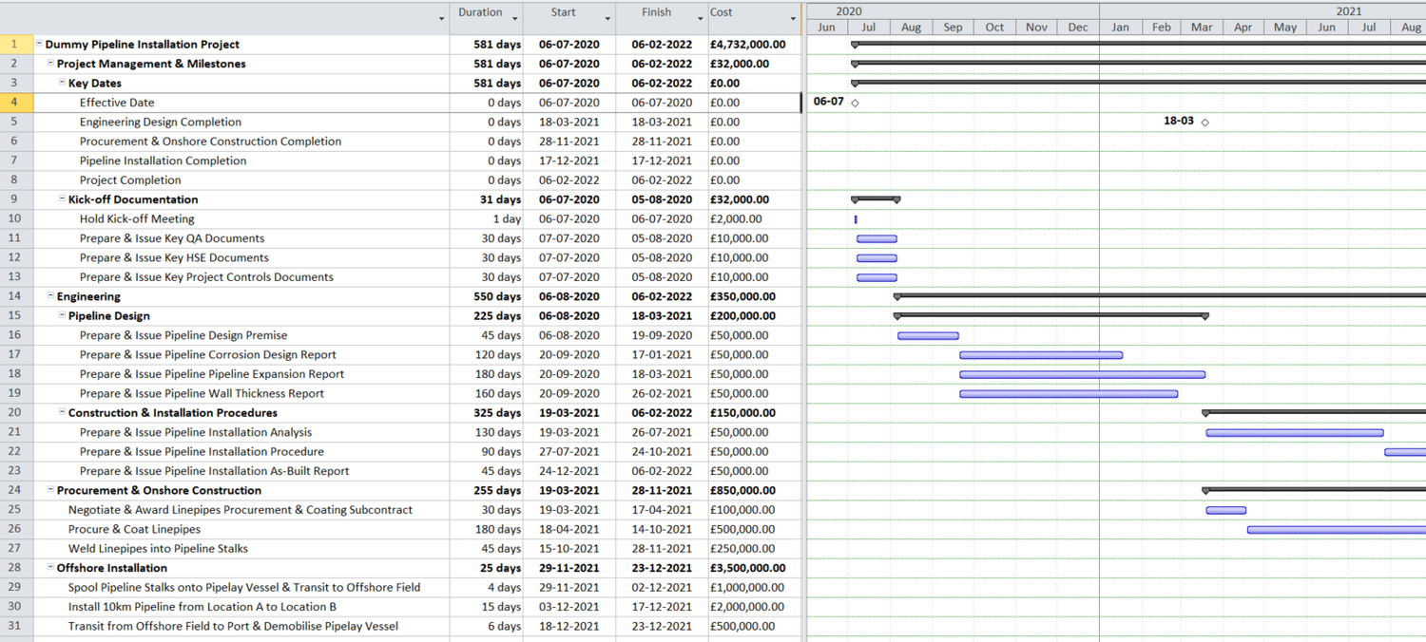Select the 18-03 Engineering Design Completion milestone diamond
This screenshot has height=642, width=1426.
click(1205, 122)
